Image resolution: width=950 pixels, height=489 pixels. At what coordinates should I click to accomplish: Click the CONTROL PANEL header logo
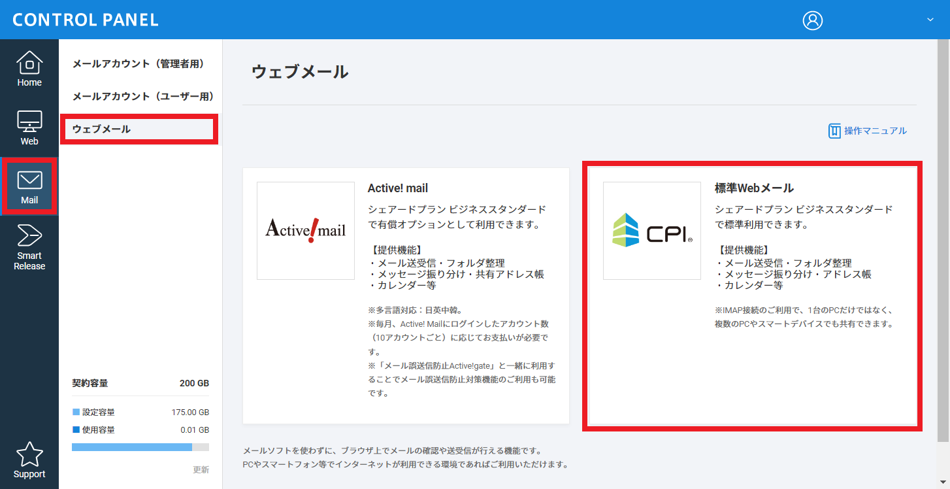point(86,20)
